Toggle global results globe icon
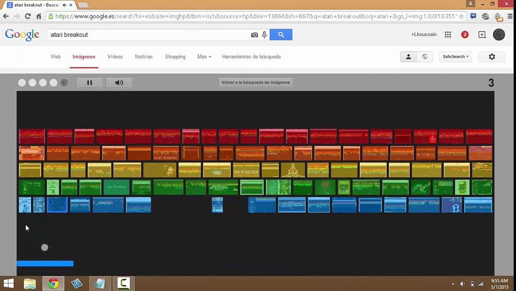The height and width of the screenshot is (291, 516). pyautogui.click(x=425, y=57)
